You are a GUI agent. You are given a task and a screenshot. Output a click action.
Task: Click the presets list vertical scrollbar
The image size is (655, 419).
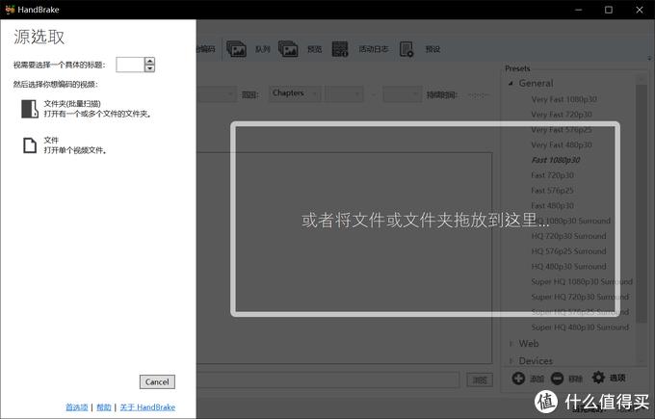[x=642, y=203]
